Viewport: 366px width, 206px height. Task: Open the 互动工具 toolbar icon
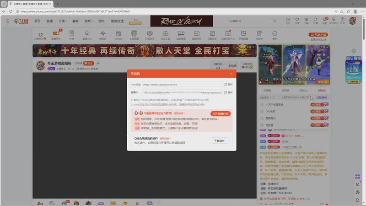click(x=165, y=35)
